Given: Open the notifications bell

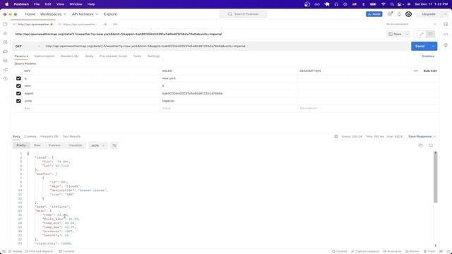Looking at the screenshot, I should (x=399, y=14).
